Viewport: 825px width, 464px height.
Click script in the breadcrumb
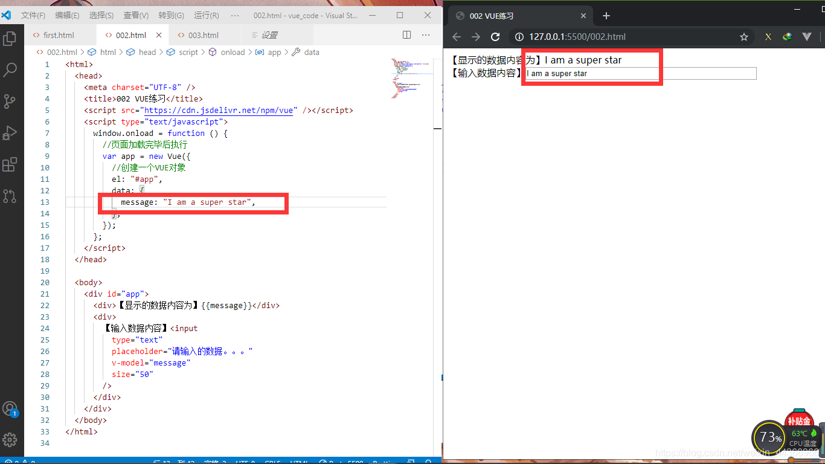(188, 52)
